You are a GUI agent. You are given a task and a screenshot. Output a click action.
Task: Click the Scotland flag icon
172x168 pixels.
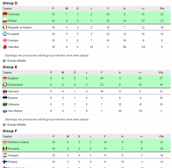5,34
